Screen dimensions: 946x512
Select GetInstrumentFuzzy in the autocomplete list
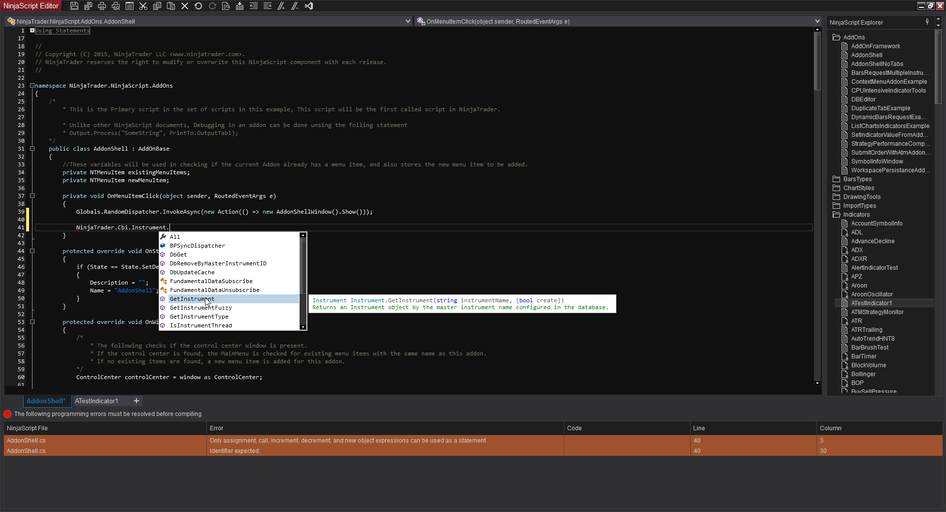pyautogui.click(x=229, y=308)
